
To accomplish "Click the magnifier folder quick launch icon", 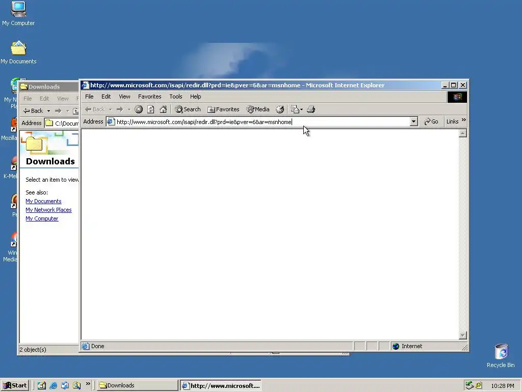I will click(x=77, y=386).
